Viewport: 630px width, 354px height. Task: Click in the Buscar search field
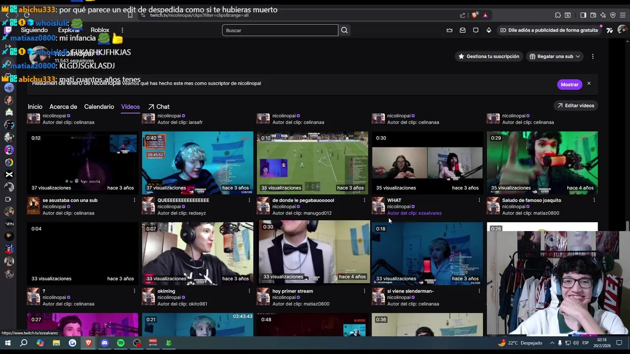(280, 30)
